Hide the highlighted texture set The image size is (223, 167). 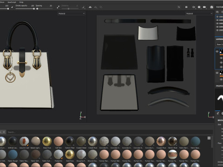pyautogui.click(x=217, y=17)
